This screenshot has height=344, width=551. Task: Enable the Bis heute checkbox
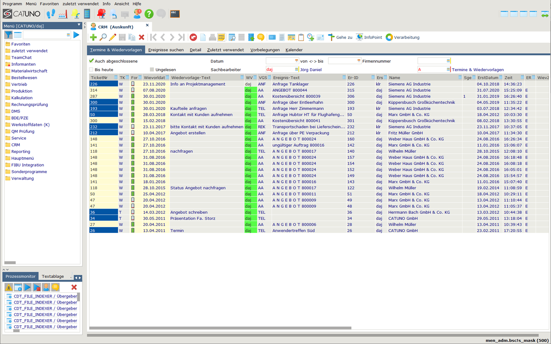point(91,70)
